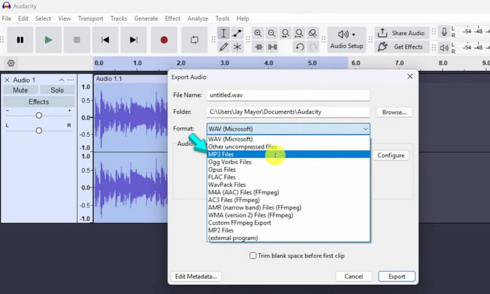
Task: Skip to start of track
Action: [x=105, y=40]
